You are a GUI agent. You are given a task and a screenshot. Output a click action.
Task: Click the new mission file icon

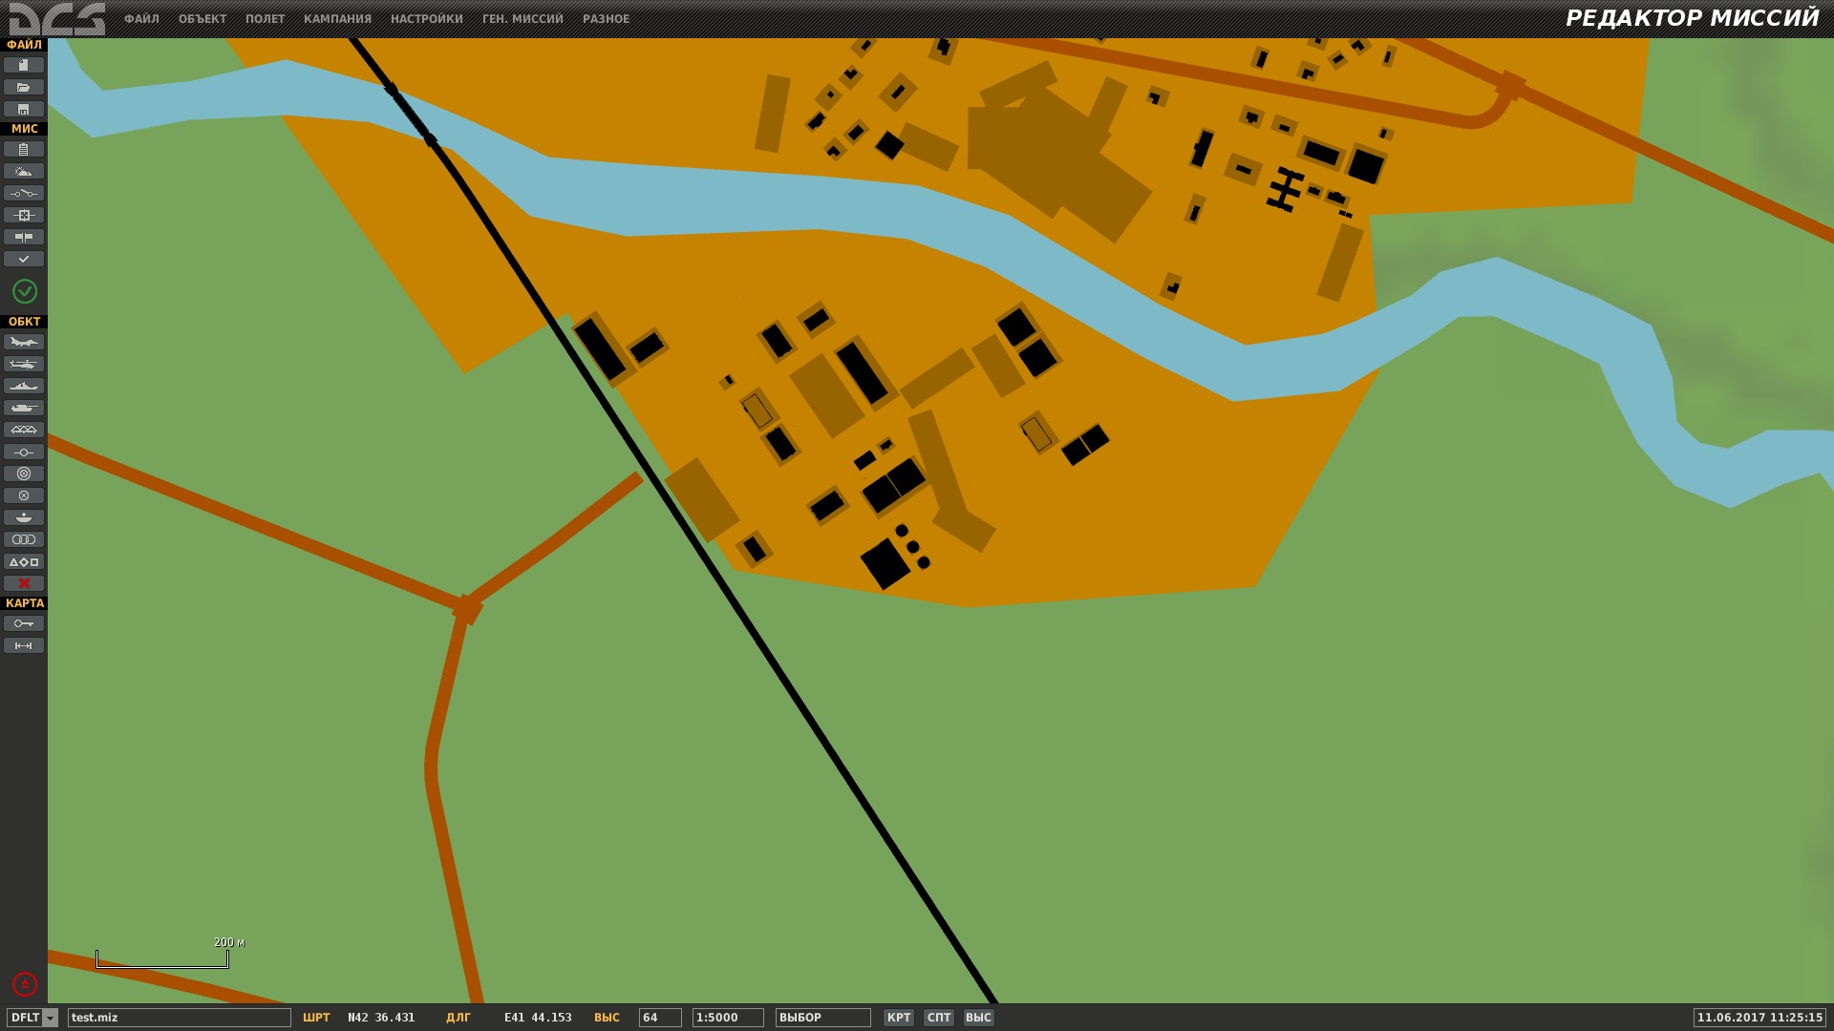pos(24,65)
